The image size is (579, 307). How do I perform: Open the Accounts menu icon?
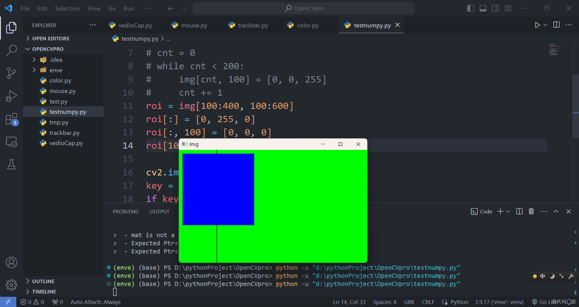click(x=11, y=262)
